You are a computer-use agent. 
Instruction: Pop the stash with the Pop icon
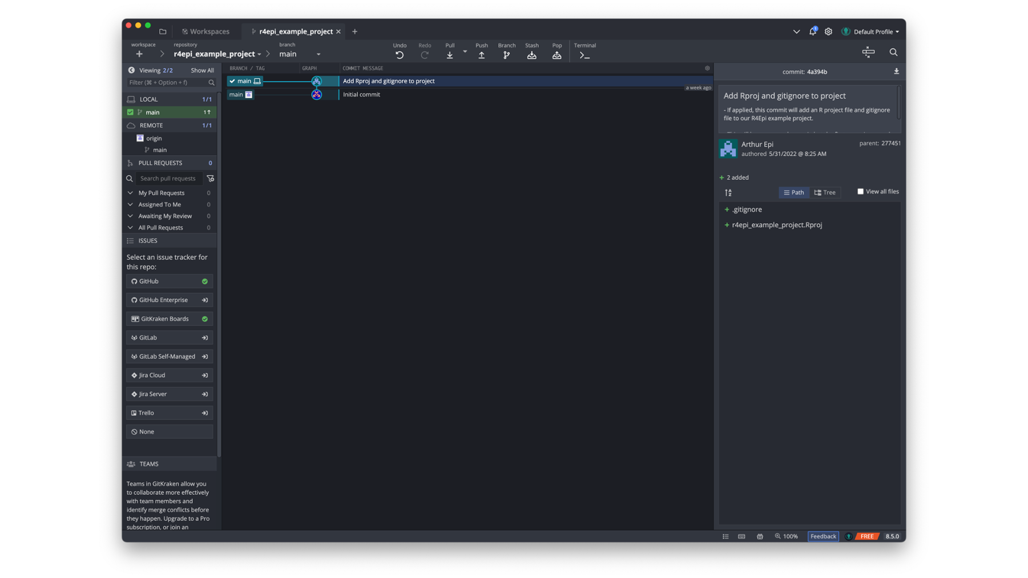click(557, 55)
